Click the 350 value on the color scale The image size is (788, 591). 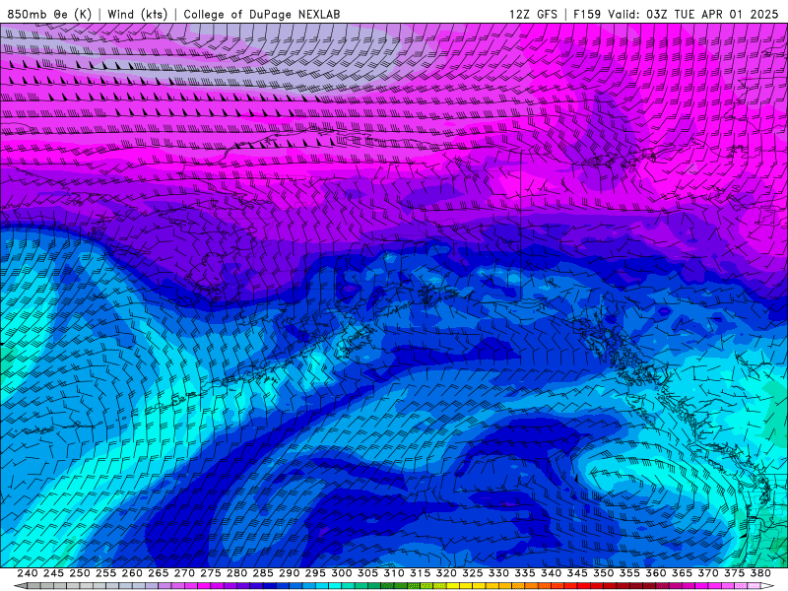point(604,573)
